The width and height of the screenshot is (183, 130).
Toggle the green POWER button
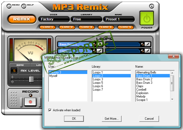point(147,18)
